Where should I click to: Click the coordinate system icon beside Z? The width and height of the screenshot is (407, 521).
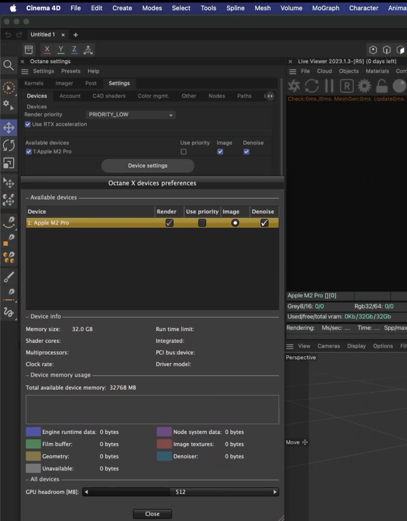(x=88, y=50)
